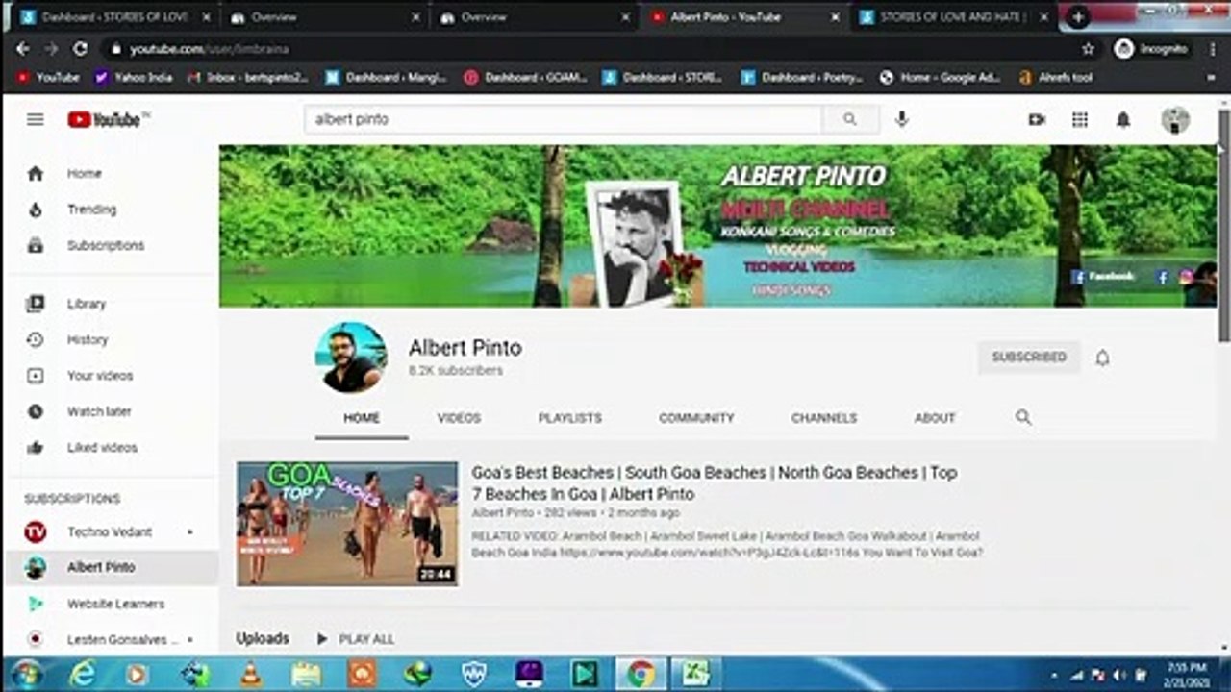The image size is (1231, 692).
Task: Click the Facebook link on the banner
Action: point(1103,277)
